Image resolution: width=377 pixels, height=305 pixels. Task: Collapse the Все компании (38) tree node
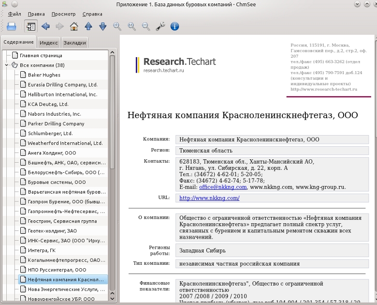7,65
